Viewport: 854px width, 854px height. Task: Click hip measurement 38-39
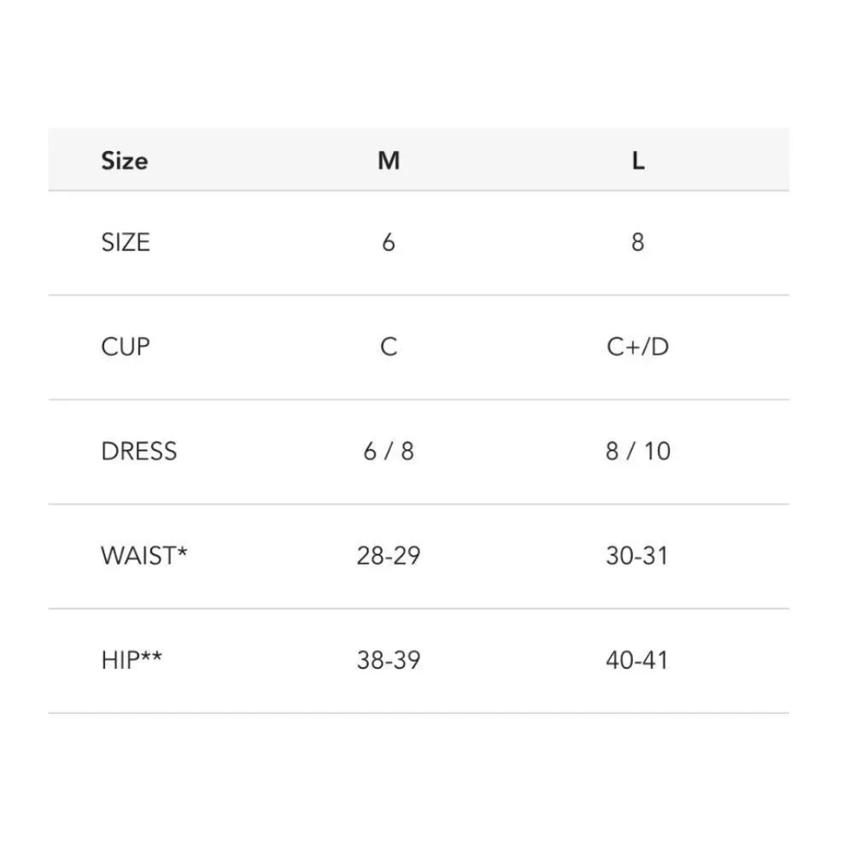389,660
